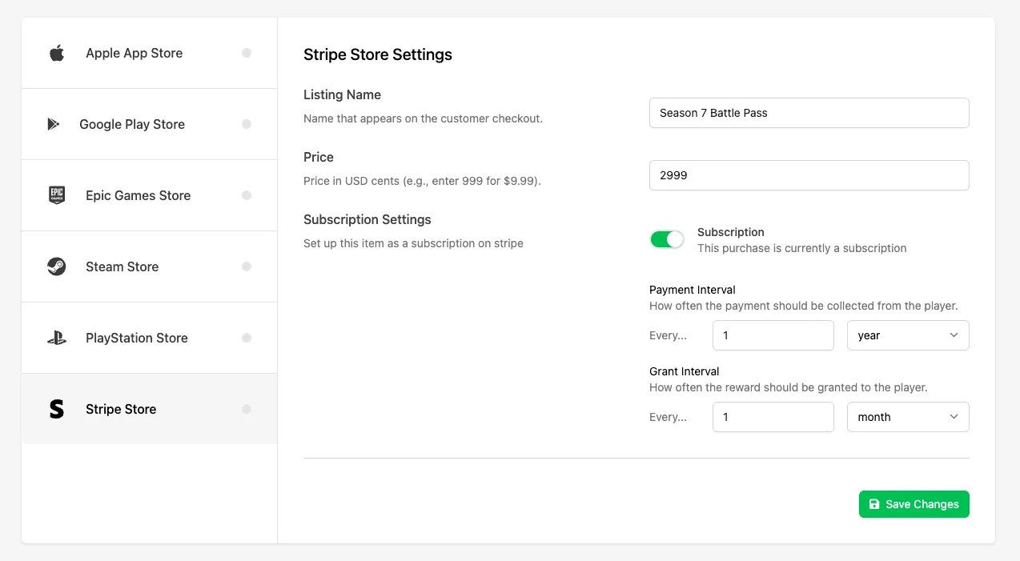Click the Google Play Store status dot
1020x561 pixels.
247,124
